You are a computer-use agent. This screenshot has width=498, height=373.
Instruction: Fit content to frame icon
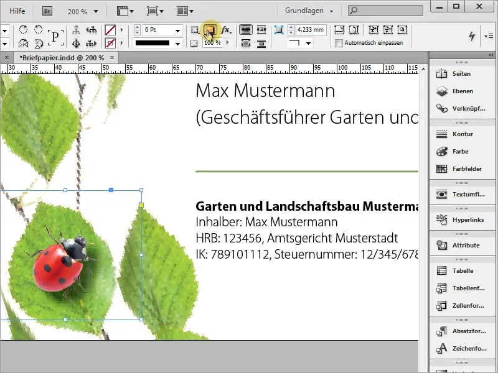(373, 30)
